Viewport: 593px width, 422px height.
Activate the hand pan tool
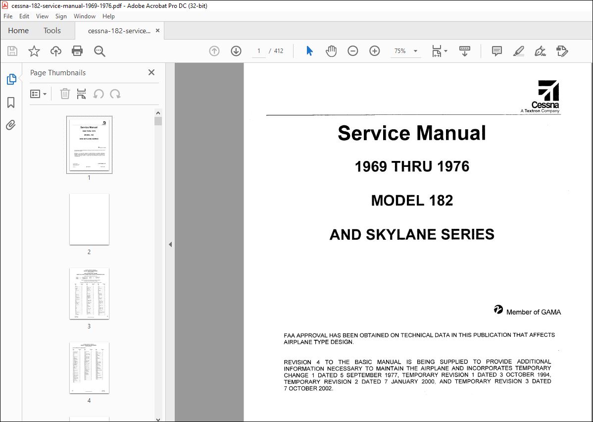tap(331, 51)
